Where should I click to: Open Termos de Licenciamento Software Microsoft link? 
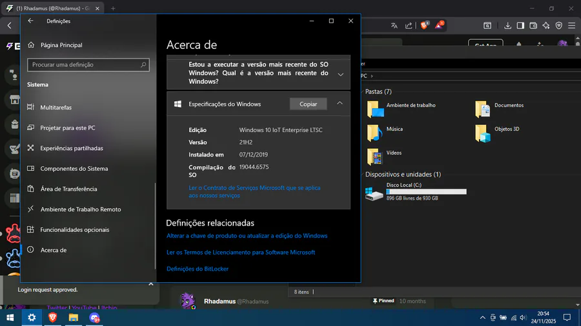coord(241,252)
